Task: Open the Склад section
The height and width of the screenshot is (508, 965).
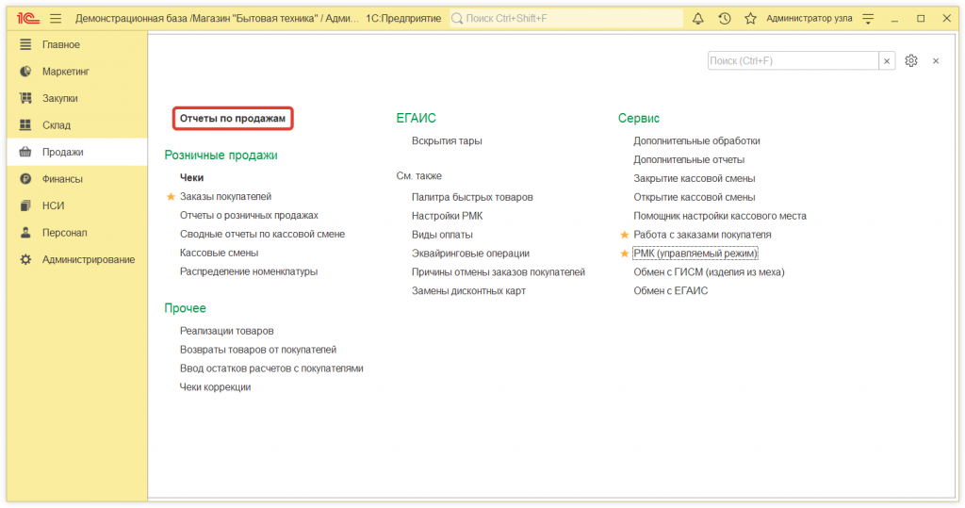Action: [x=56, y=125]
